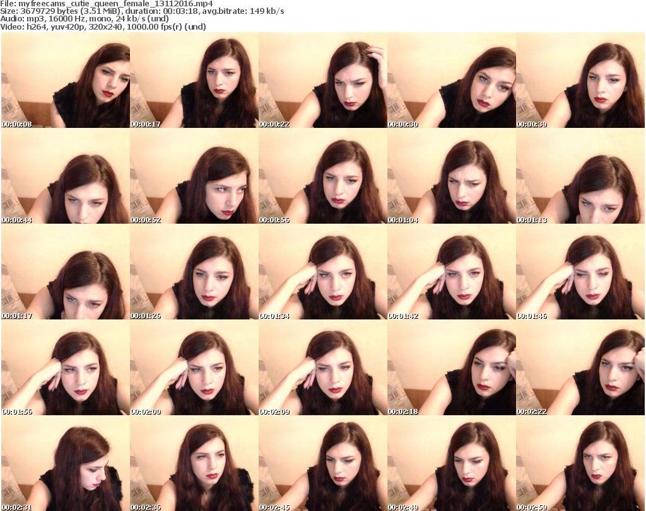Viewport: 646px width, 511px height.
Task: Choose the frame marked 00:01:17
Action: point(66,272)
